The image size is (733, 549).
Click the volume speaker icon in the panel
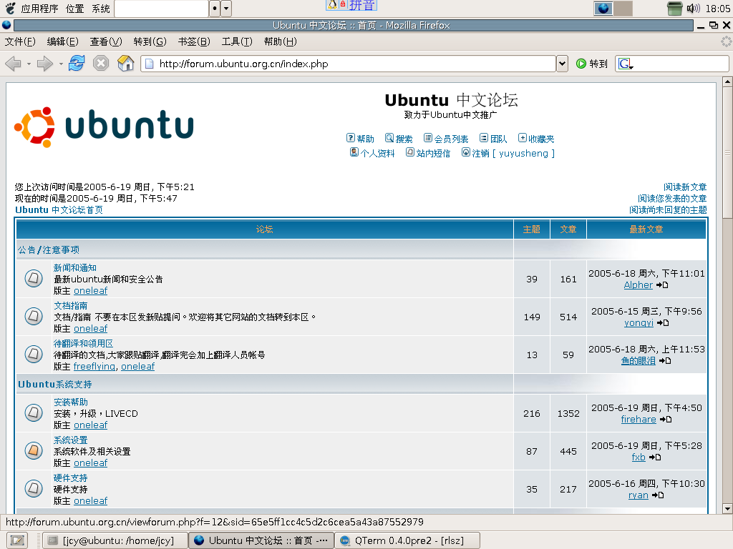[x=693, y=8]
